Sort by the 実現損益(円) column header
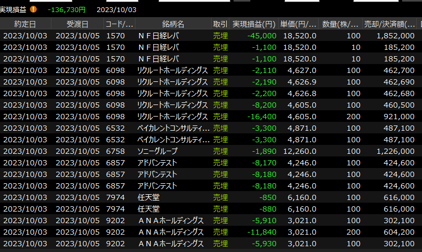 254,24
